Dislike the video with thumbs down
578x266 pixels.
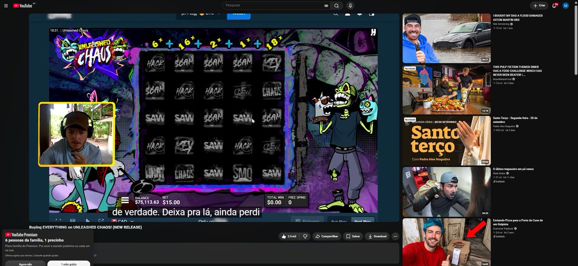pos(305,236)
